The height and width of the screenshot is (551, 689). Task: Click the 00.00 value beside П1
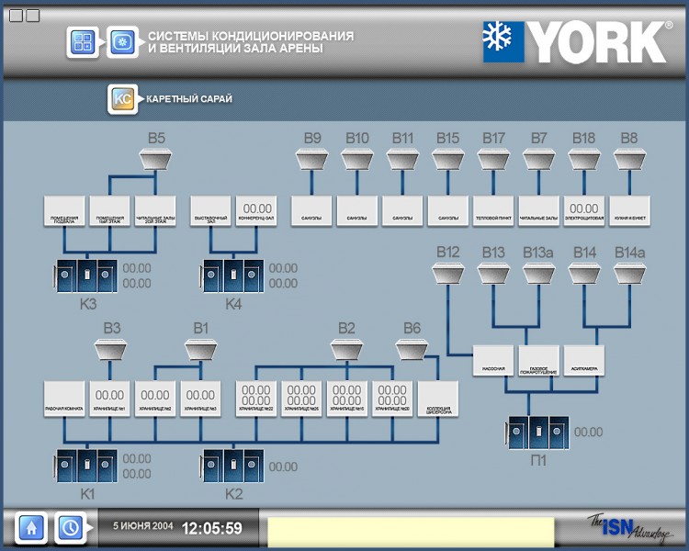[x=588, y=433]
